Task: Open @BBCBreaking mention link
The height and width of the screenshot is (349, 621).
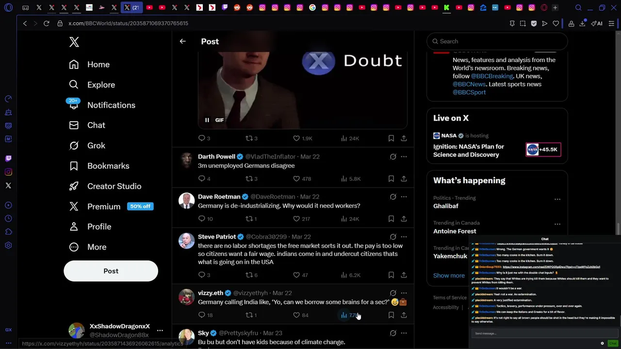Action: click(x=492, y=76)
